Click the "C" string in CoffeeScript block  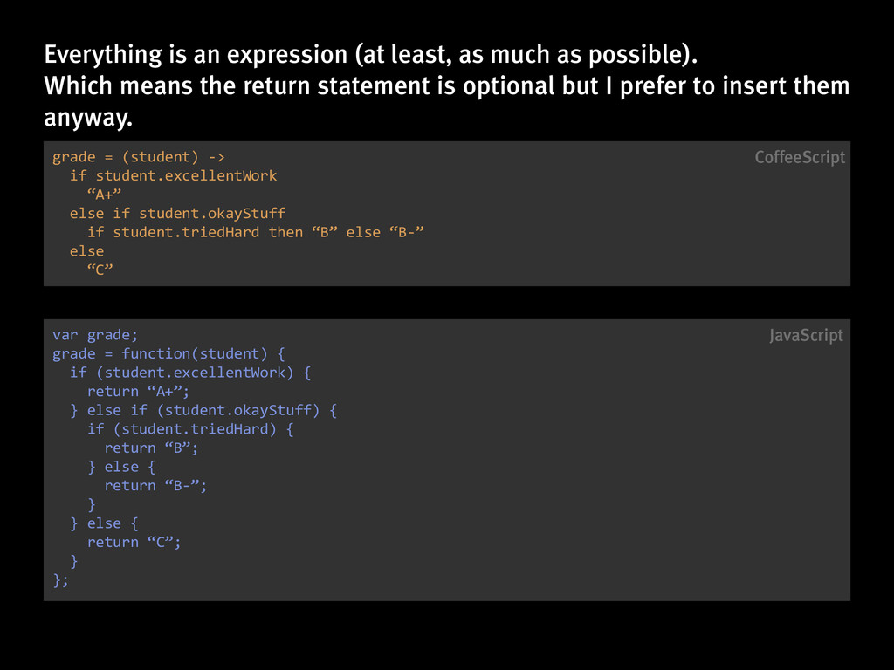point(100,270)
